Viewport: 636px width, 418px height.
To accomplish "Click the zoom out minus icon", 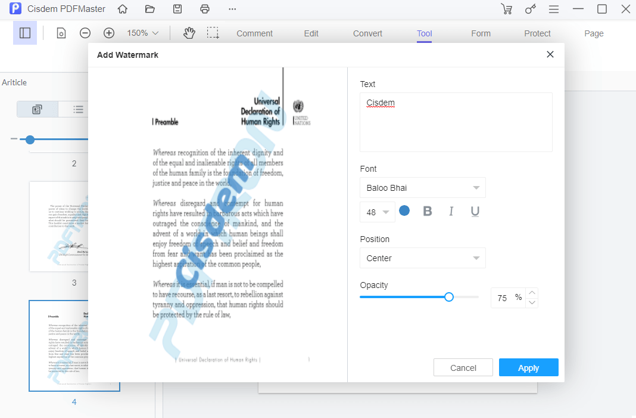I will [x=85, y=33].
